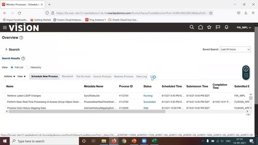Click the Windows taskbar search box
This screenshot has width=258, height=145.
44,141
